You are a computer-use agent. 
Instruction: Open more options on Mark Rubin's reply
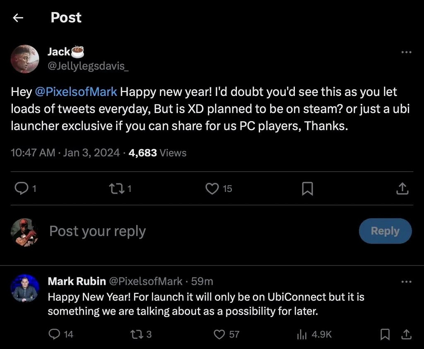tap(407, 282)
